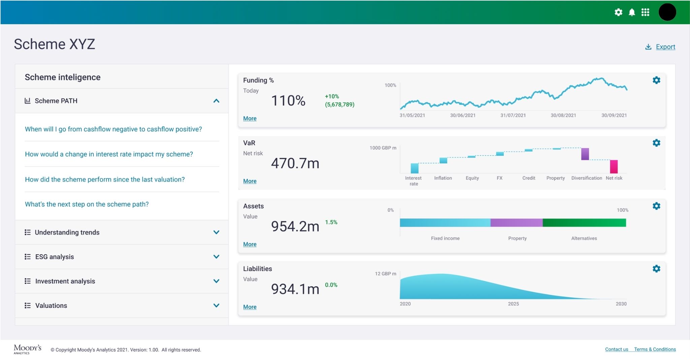Click More link in VaR card
Image resolution: width=690 pixels, height=359 pixels.
click(x=250, y=181)
